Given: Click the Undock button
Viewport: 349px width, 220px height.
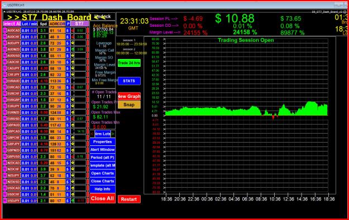Looking at the screenshot, I should coord(103,16).
